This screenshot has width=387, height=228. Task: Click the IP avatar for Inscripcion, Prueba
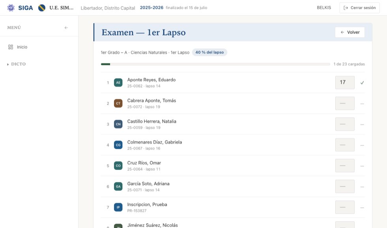click(x=118, y=207)
